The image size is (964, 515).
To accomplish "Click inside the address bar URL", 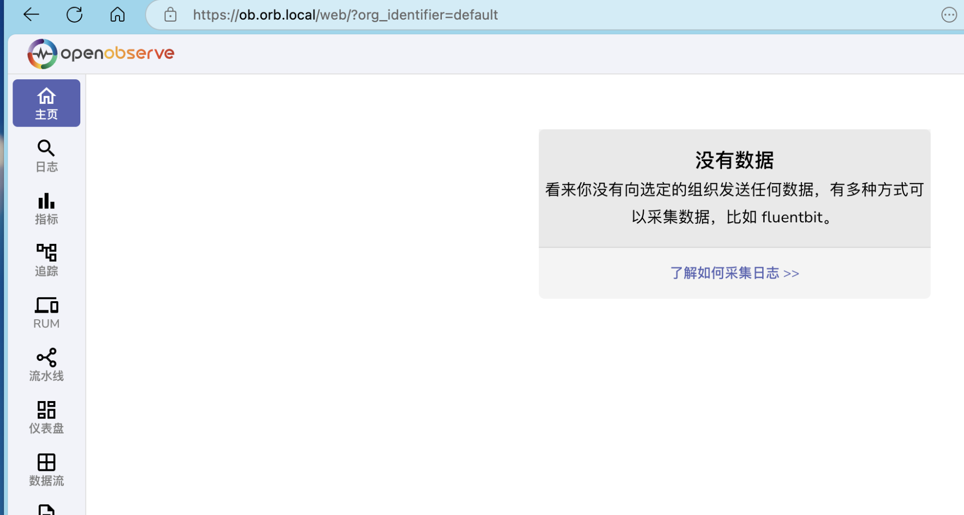I will (x=345, y=15).
